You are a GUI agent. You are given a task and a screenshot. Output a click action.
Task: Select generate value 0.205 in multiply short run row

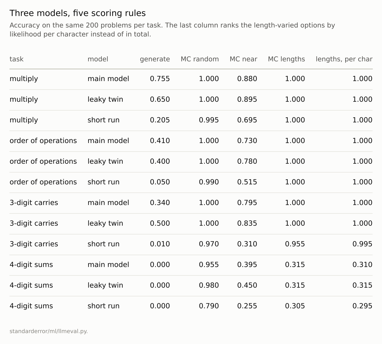(x=160, y=120)
